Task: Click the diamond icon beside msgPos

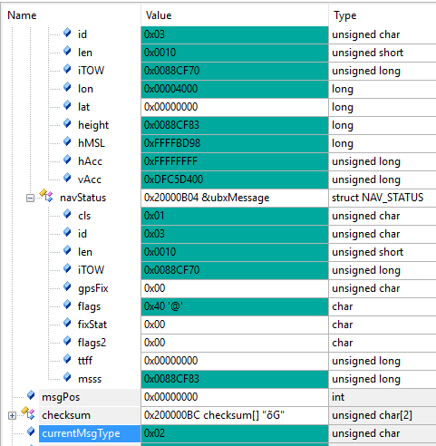Action: pyautogui.click(x=31, y=394)
